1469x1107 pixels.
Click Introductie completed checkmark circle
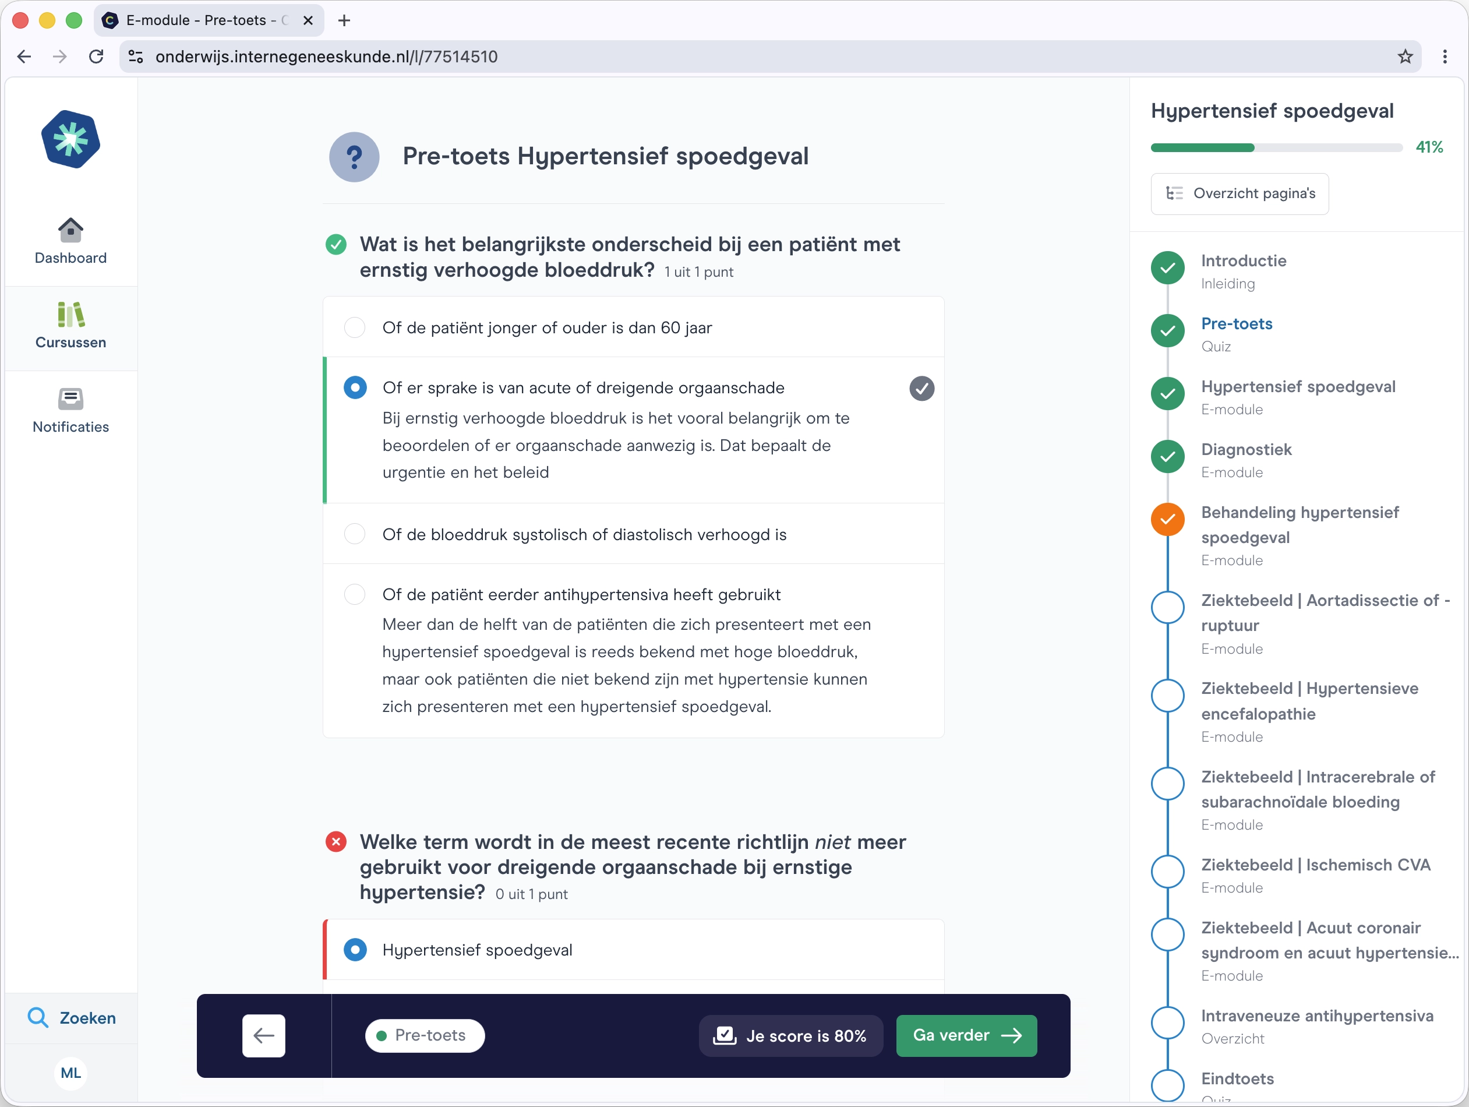pyautogui.click(x=1167, y=268)
